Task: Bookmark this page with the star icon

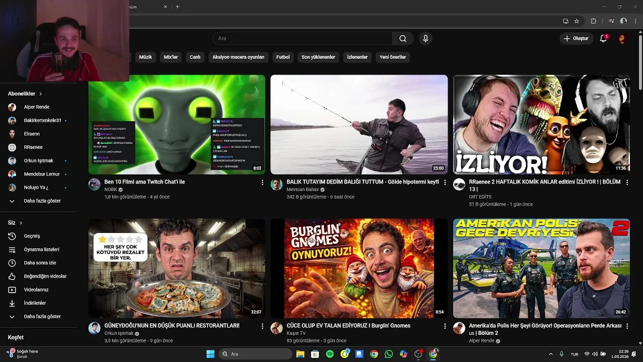Action: (577, 21)
